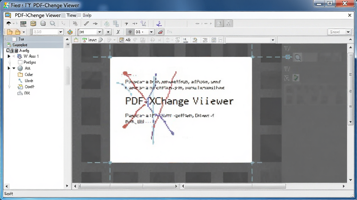Select the 'Aerig' tree item
The image size is (357, 200).
24,51
